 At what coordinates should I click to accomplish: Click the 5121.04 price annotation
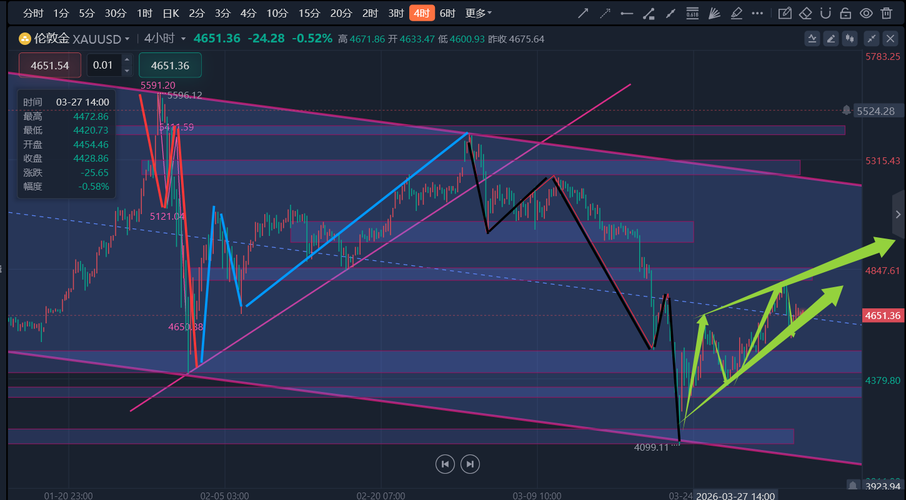pos(167,217)
